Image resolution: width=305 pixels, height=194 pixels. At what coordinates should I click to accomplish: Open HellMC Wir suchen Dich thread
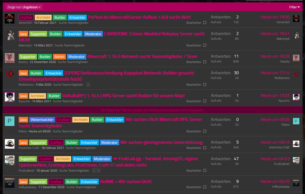[x=126, y=182]
